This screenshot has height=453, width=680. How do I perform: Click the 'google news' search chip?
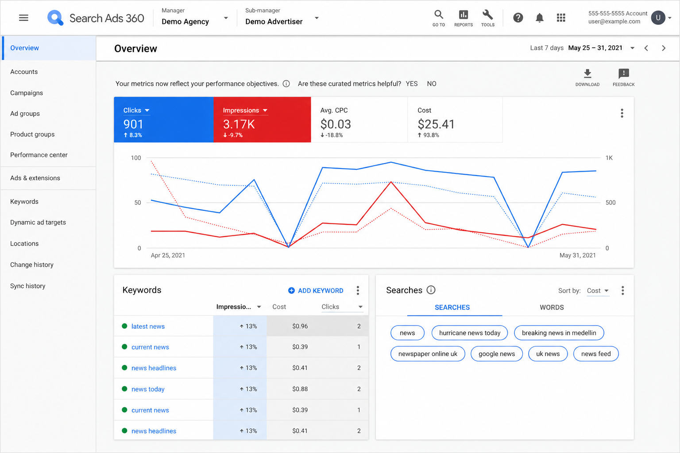497,353
